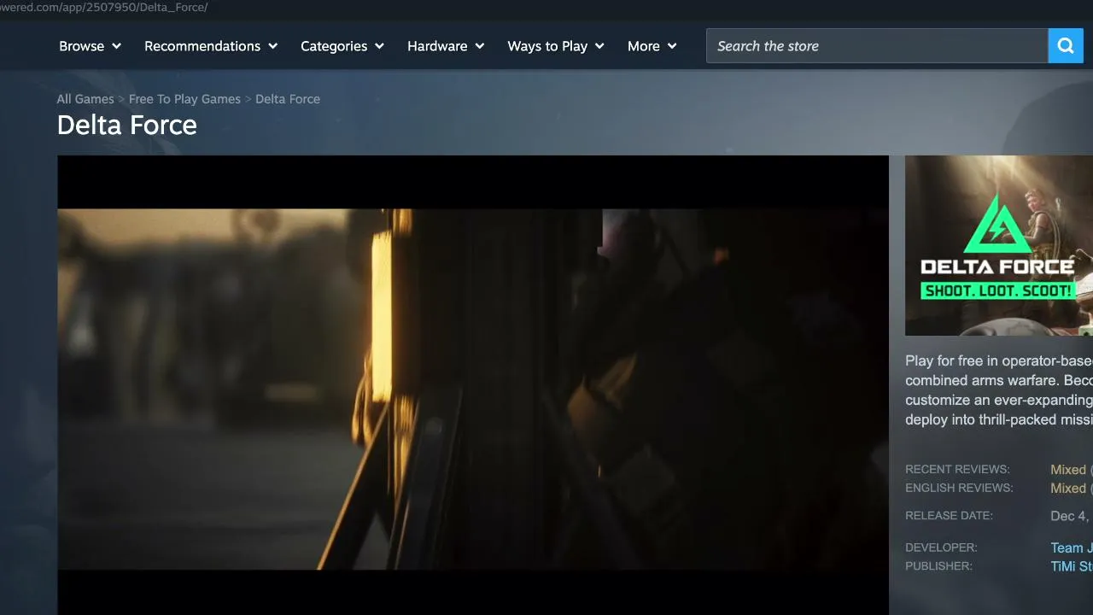The width and height of the screenshot is (1093, 615).
Task: Open the publisher TiMi link
Action: (x=1071, y=566)
